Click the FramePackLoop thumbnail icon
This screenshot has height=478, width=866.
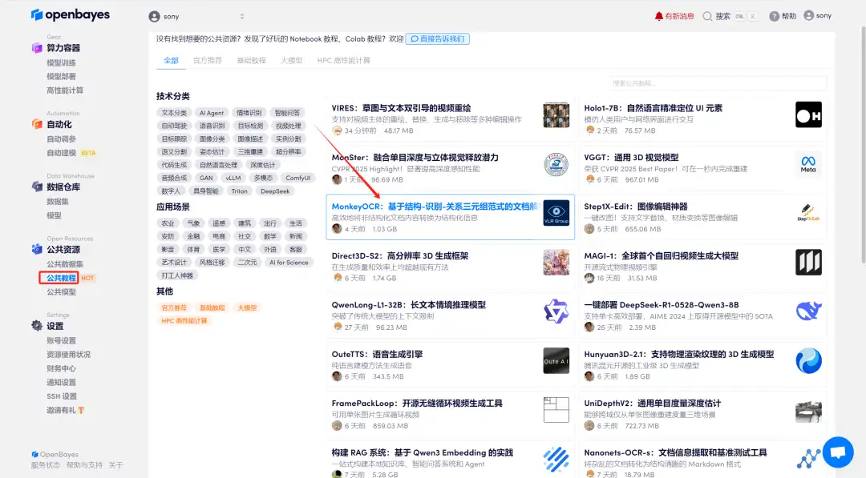pos(556,410)
